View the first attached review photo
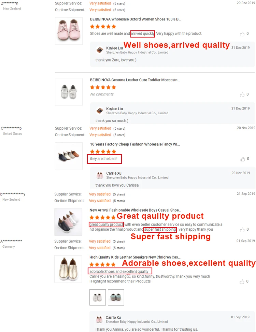Screen dimensions: 256x332 click(98, 297)
